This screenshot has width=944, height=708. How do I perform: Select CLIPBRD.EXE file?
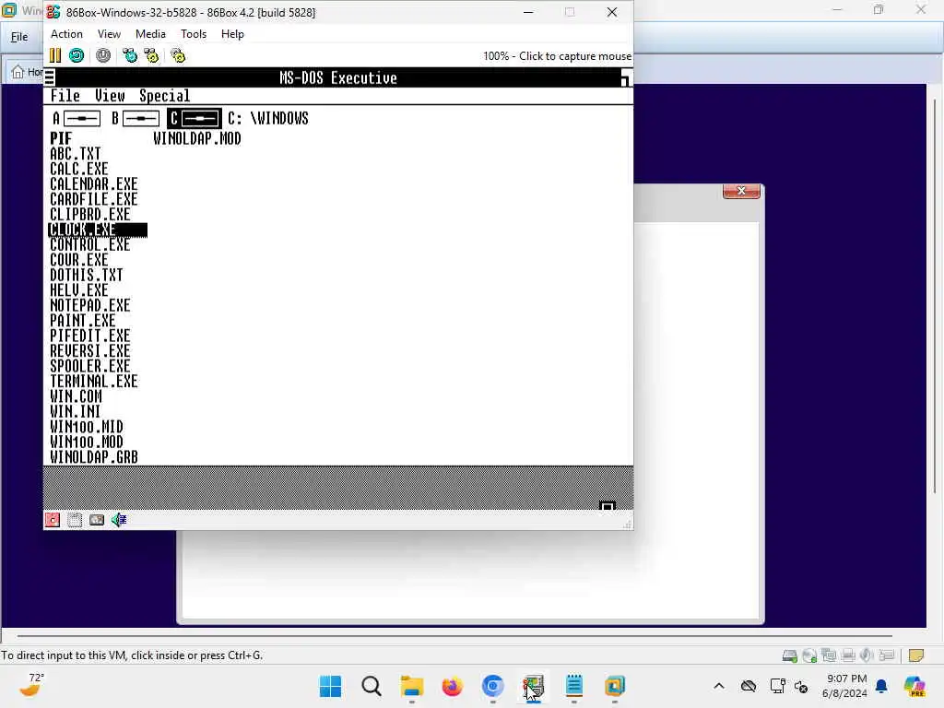[89, 214]
